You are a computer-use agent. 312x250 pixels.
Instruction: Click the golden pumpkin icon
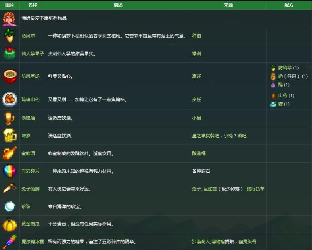(10, 224)
